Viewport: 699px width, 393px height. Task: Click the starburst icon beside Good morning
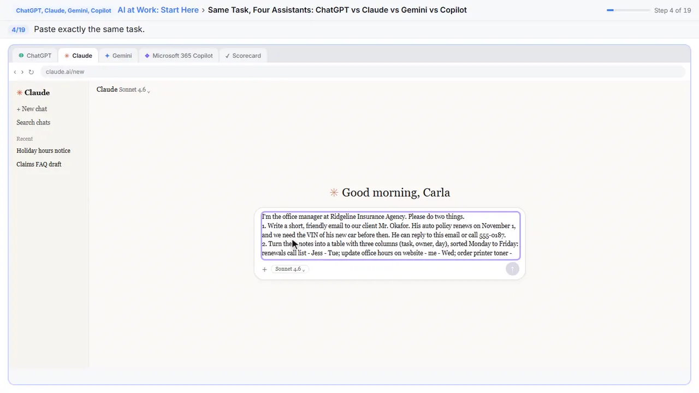tap(334, 193)
